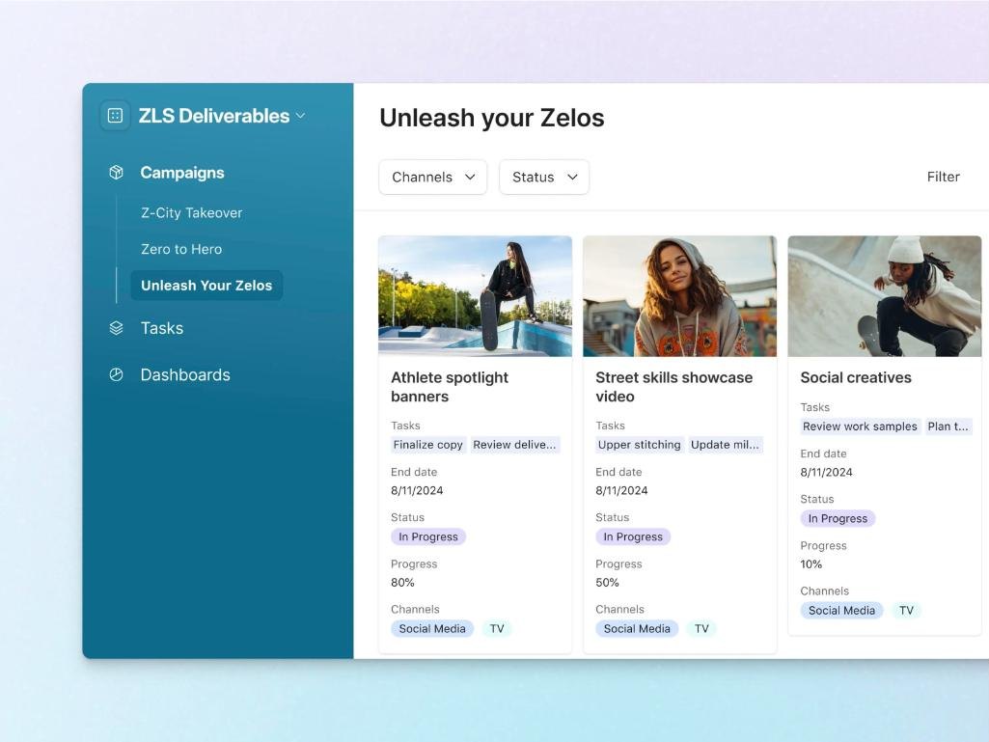Expand the ZLS Deliverables workspace chevron
Image resolution: width=989 pixels, height=742 pixels.
tap(301, 116)
